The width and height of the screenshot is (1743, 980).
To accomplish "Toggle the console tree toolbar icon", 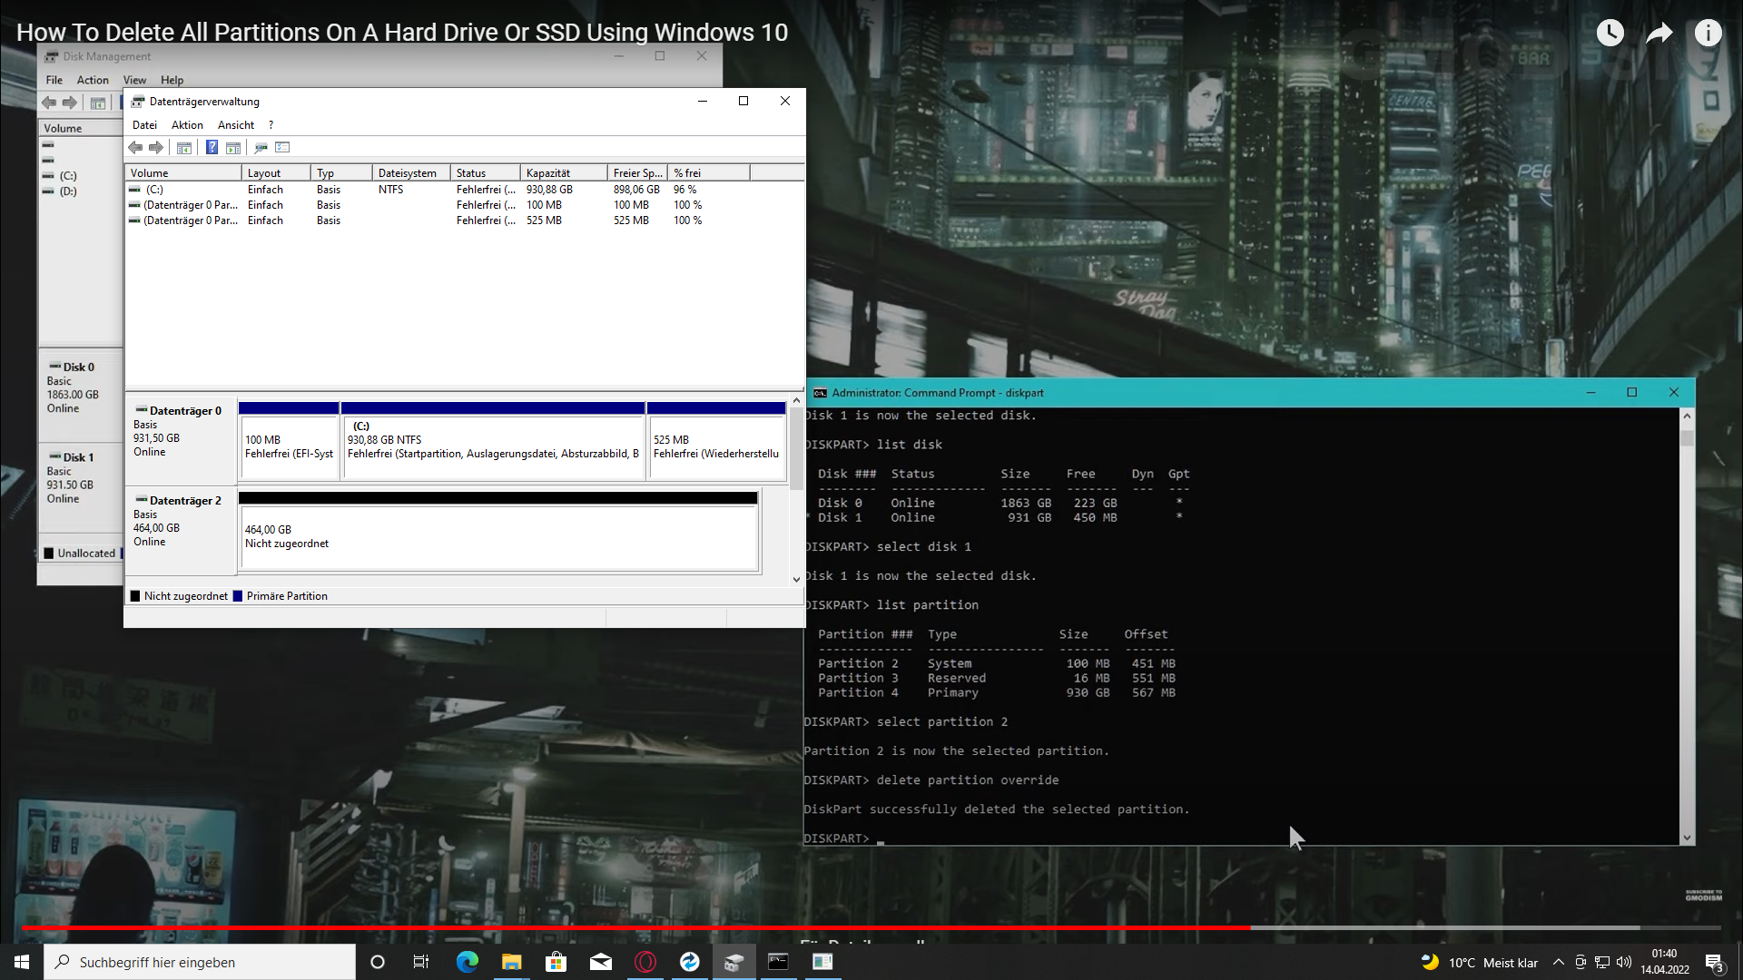I will [184, 147].
